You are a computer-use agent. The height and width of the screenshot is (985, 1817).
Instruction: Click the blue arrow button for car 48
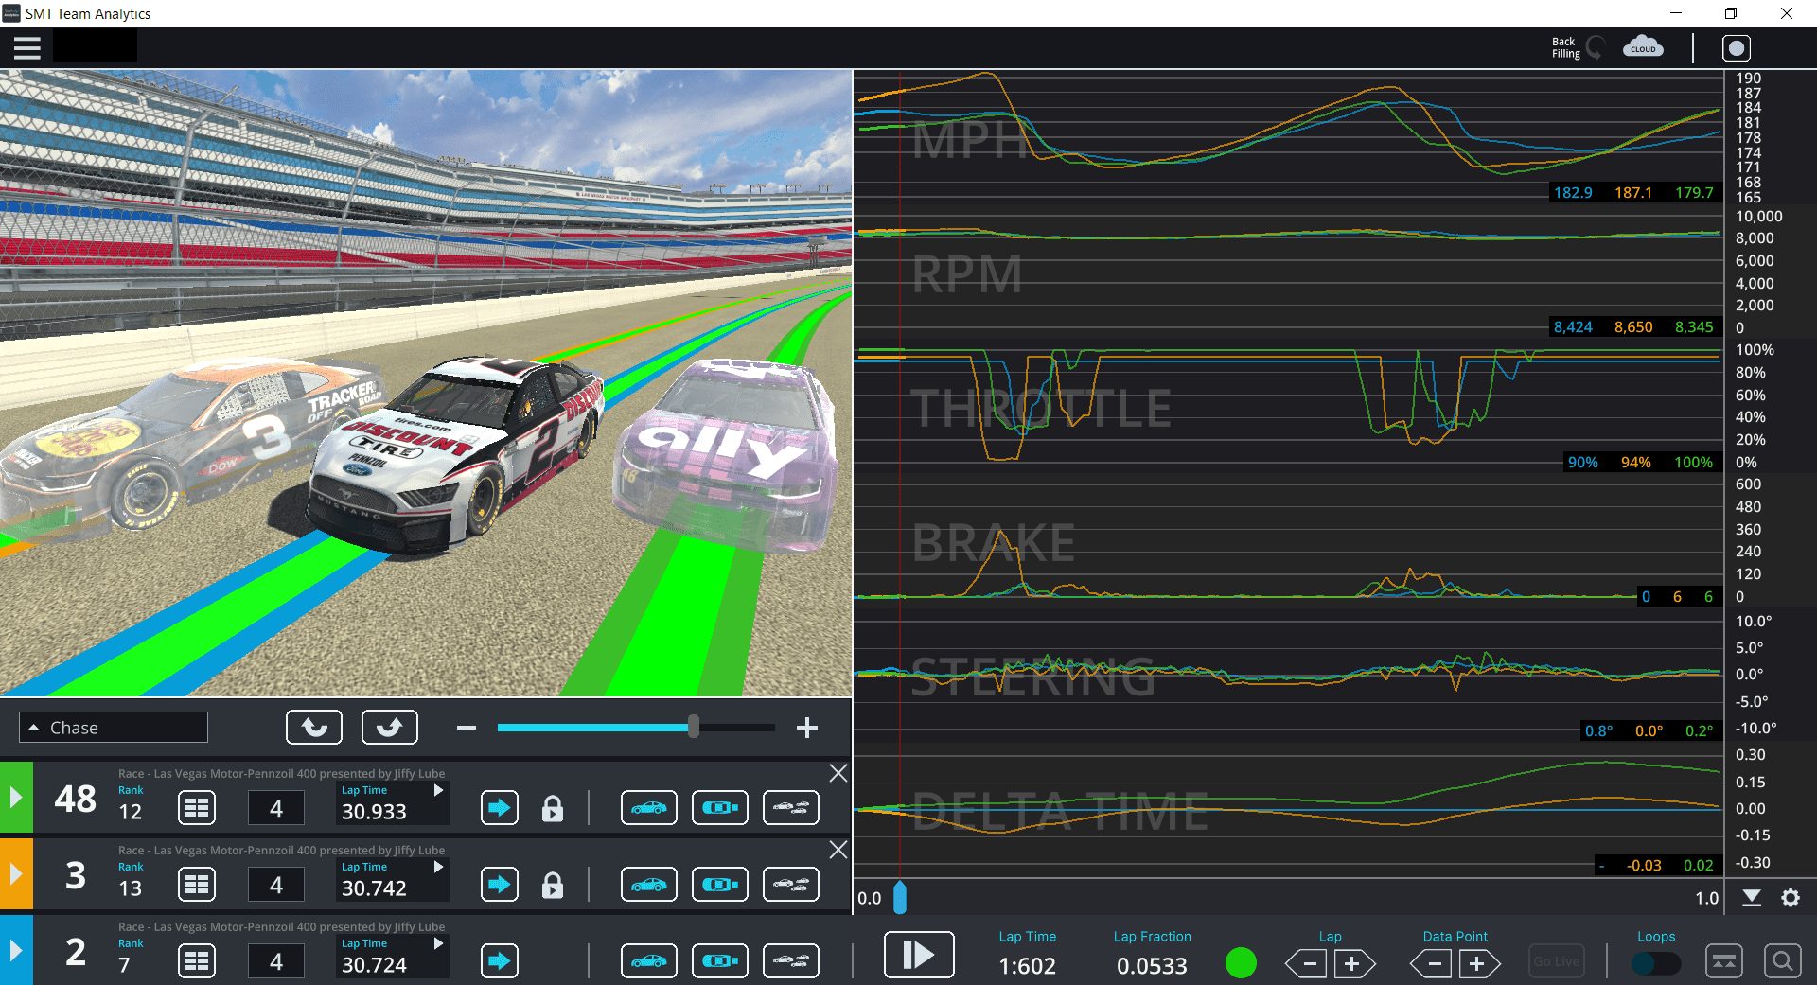pyautogui.click(x=500, y=808)
